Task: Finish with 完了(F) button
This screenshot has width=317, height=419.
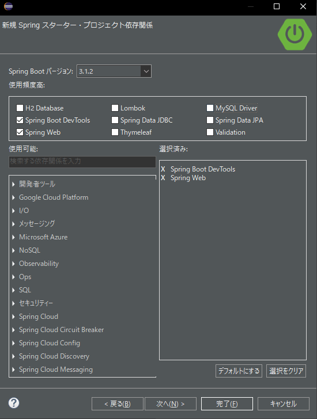Action: [227, 403]
